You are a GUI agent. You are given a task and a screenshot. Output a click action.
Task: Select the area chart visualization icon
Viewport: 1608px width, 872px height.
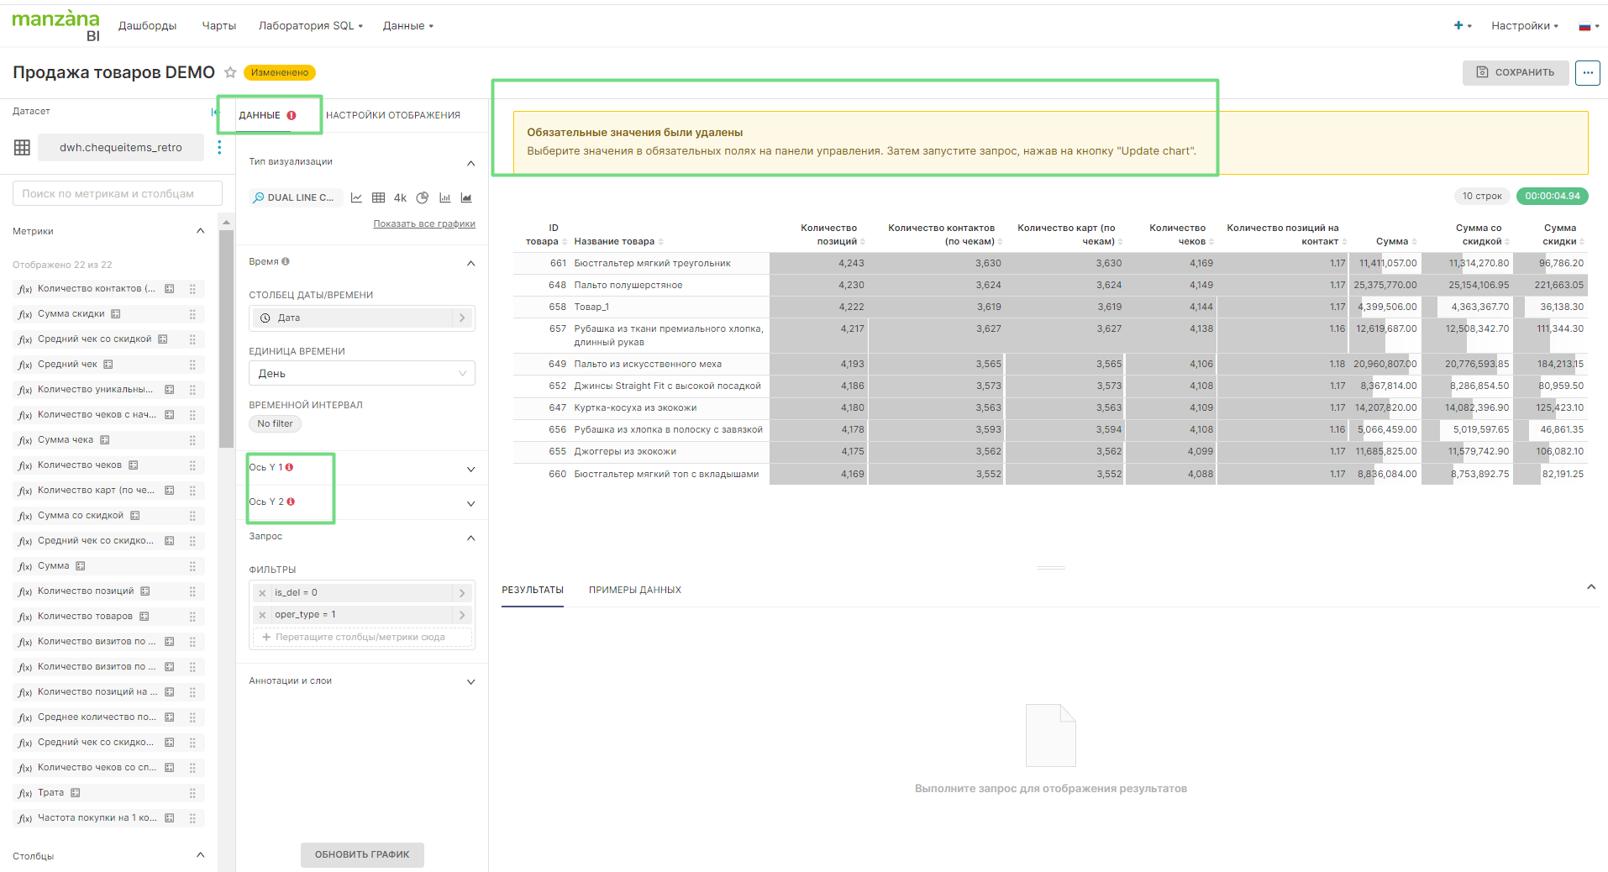[x=466, y=198]
